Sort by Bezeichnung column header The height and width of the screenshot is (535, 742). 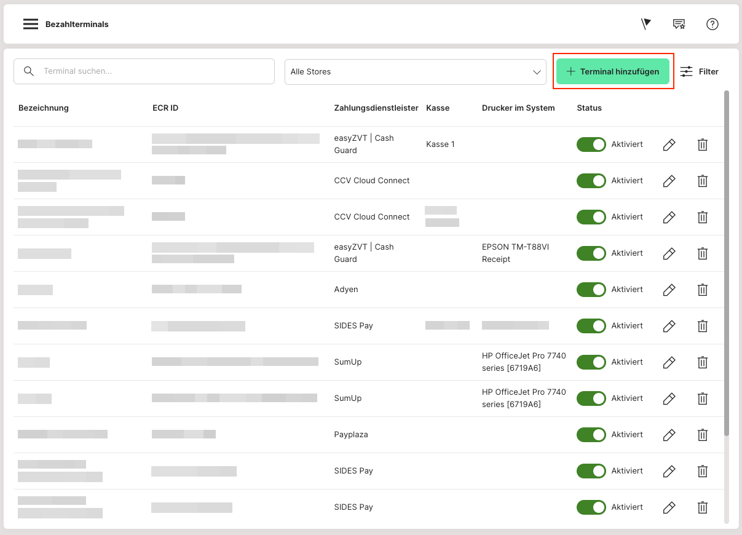[44, 108]
